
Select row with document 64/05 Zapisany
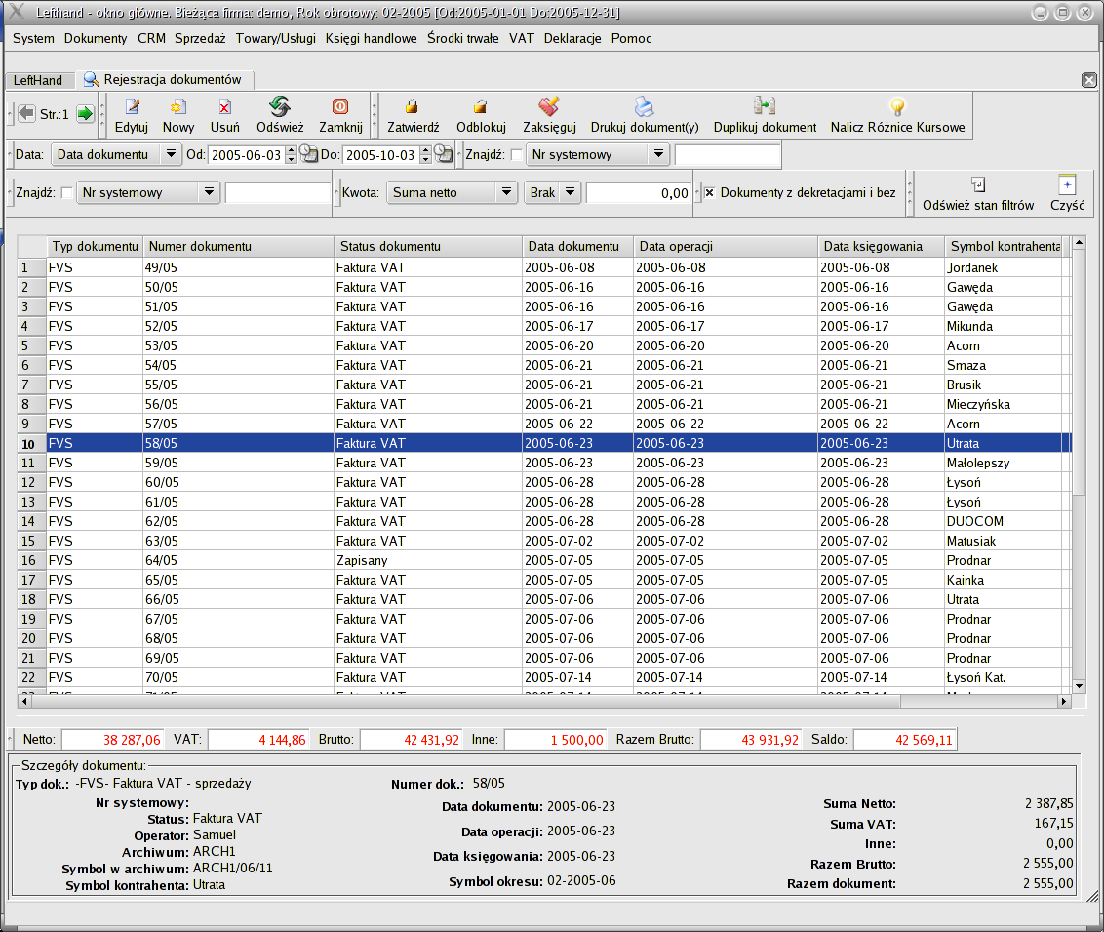point(543,561)
